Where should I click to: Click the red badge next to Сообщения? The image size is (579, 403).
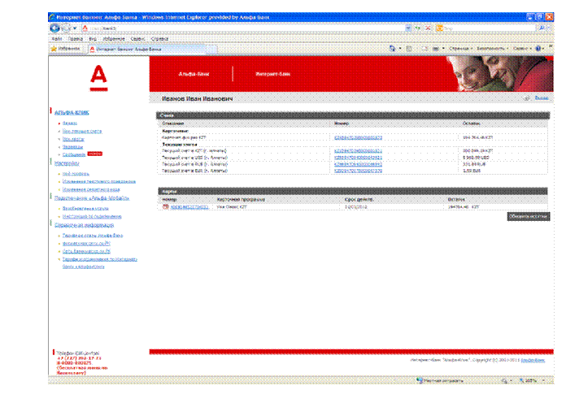(94, 154)
